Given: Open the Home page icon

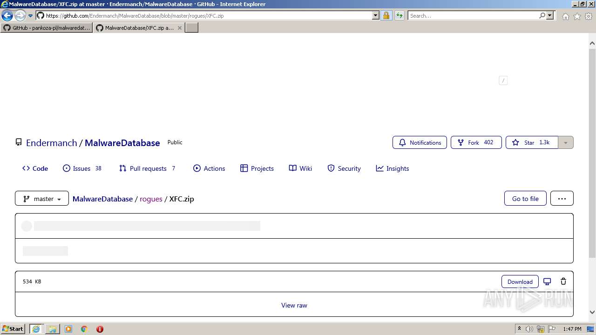Looking at the screenshot, I should pyautogui.click(x=565, y=16).
